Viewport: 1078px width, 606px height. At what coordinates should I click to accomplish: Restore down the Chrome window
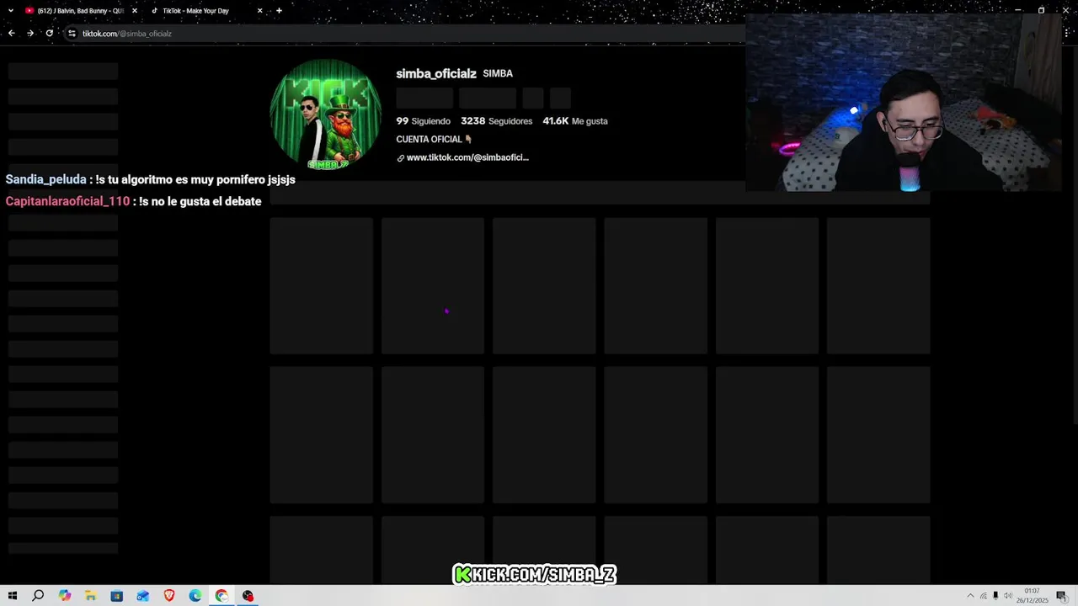click(x=1041, y=10)
